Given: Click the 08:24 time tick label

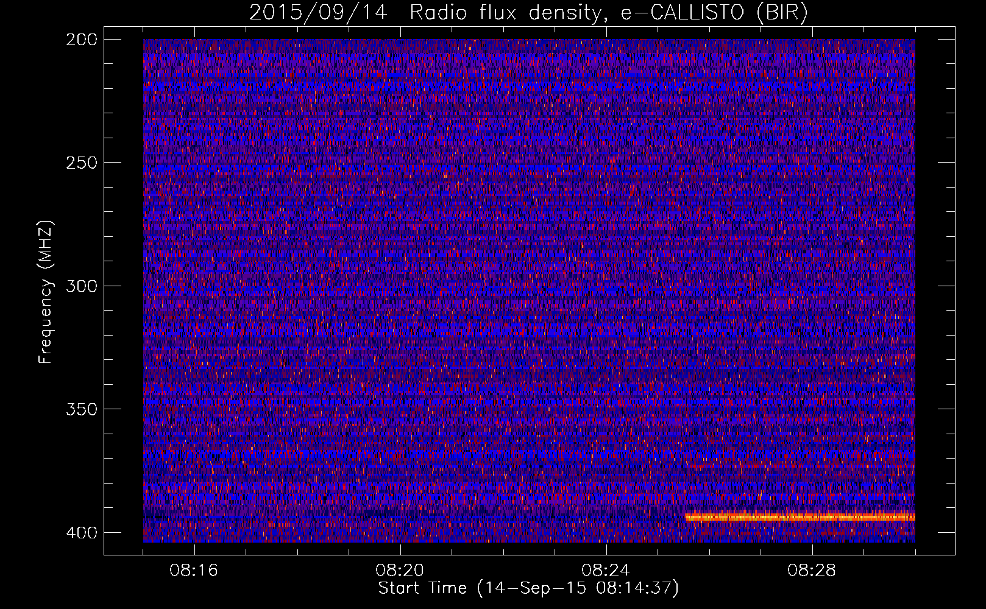Looking at the screenshot, I should 606,571.
